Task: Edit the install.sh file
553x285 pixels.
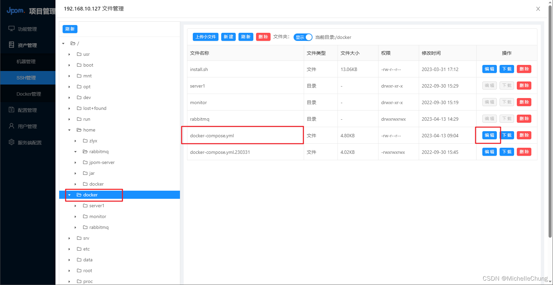Action: pos(489,69)
